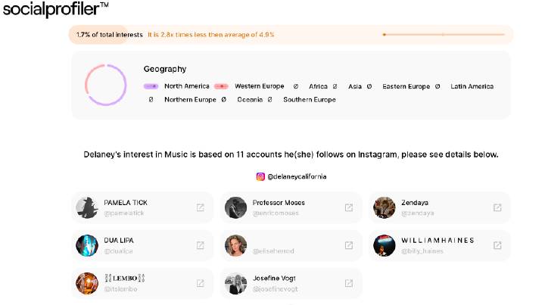This screenshot has width=545, height=305.
Task: Click the @josefinevogt handle
Action: [275, 288]
